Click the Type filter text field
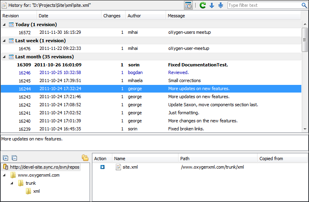The image size is (309, 202). pos(264,5)
